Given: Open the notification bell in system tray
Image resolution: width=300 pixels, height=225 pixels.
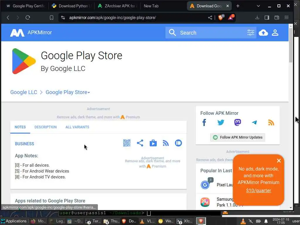Looking at the screenshot, I should pos(266,221).
